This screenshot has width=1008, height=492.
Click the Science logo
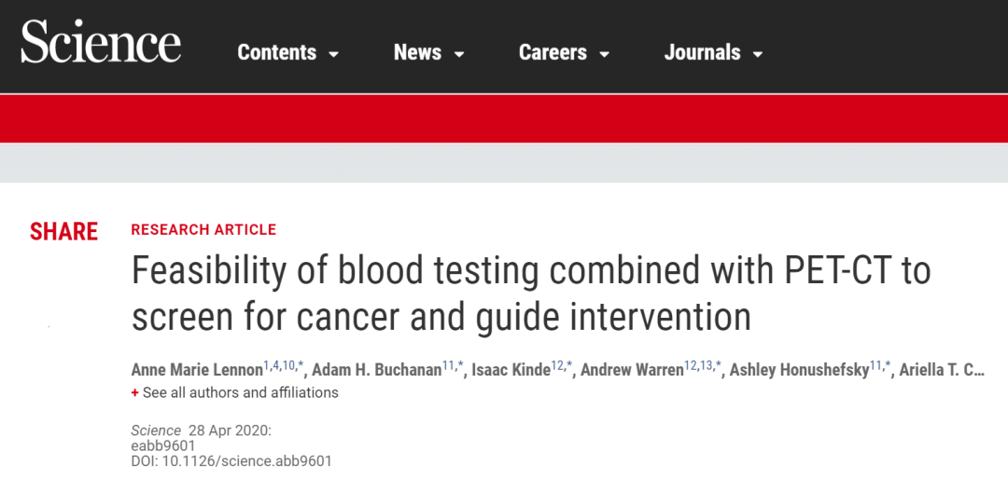tap(101, 44)
